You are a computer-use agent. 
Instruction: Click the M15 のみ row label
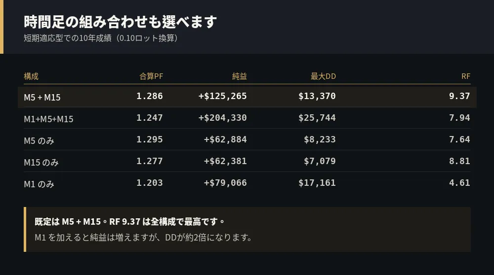pos(41,163)
